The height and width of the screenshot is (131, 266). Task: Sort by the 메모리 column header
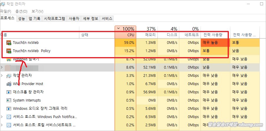pyautogui.click(x=147, y=32)
